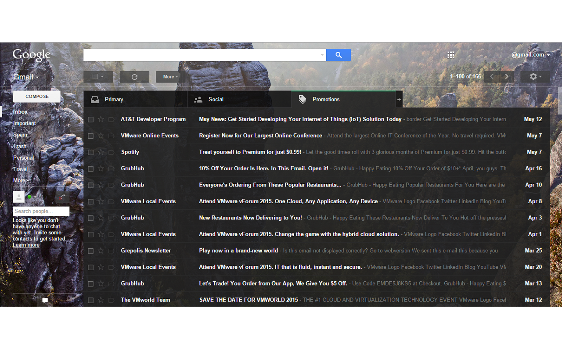Image resolution: width=562 pixels, height=351 pixels.
Task: Select the Promotions tab
Action: click(x=344, y=100)
